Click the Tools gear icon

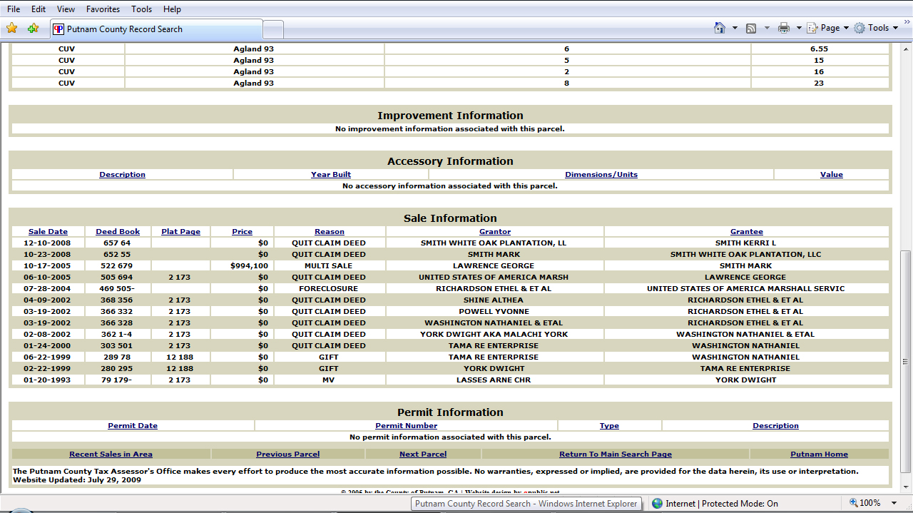point(860,28)
